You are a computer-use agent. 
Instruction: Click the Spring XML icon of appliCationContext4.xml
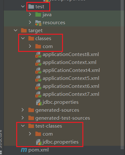click(x=38, y=71)
